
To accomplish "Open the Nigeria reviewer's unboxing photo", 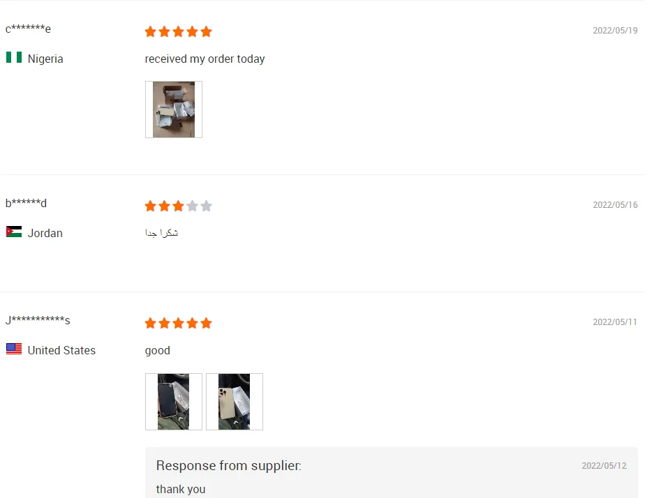I will [x=174, y=110].
